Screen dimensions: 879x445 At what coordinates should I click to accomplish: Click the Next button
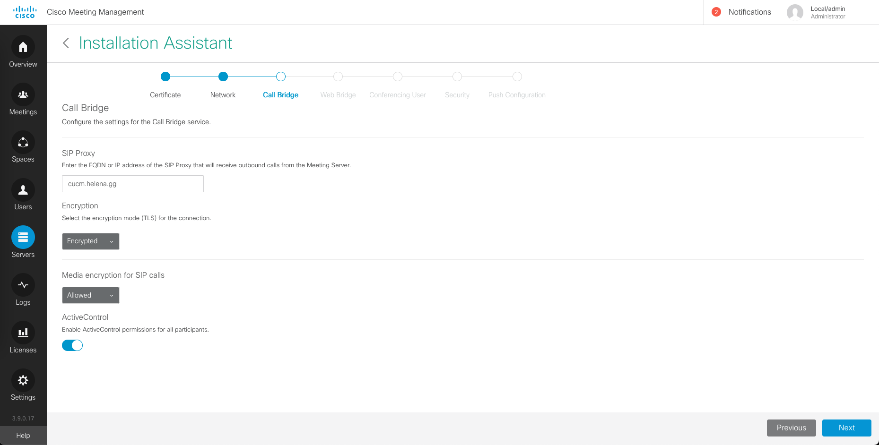(x=846, y=428)
